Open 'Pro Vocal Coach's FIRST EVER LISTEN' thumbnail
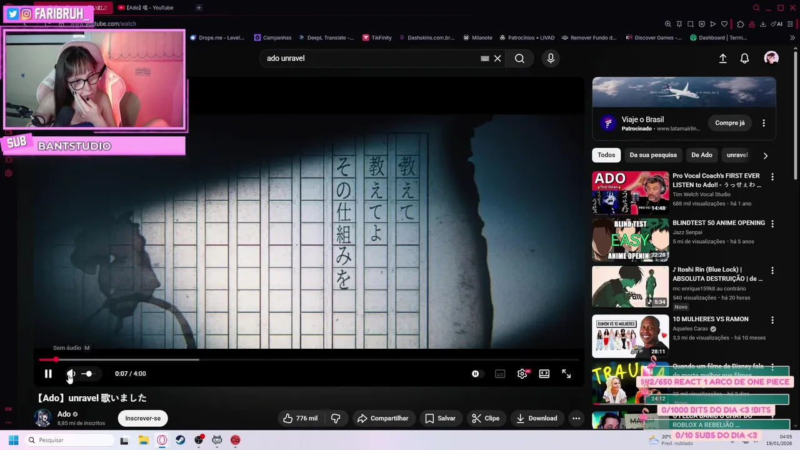Viewport: 800px width, 450px height. (x=630, y=192)
